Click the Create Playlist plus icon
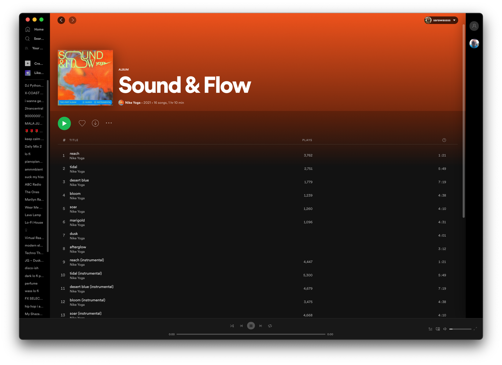502x365 pixels. (28, 63)
